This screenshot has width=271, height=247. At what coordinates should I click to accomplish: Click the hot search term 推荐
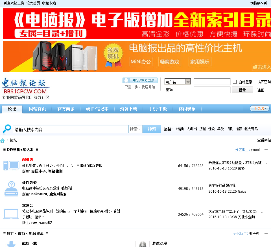239,129
